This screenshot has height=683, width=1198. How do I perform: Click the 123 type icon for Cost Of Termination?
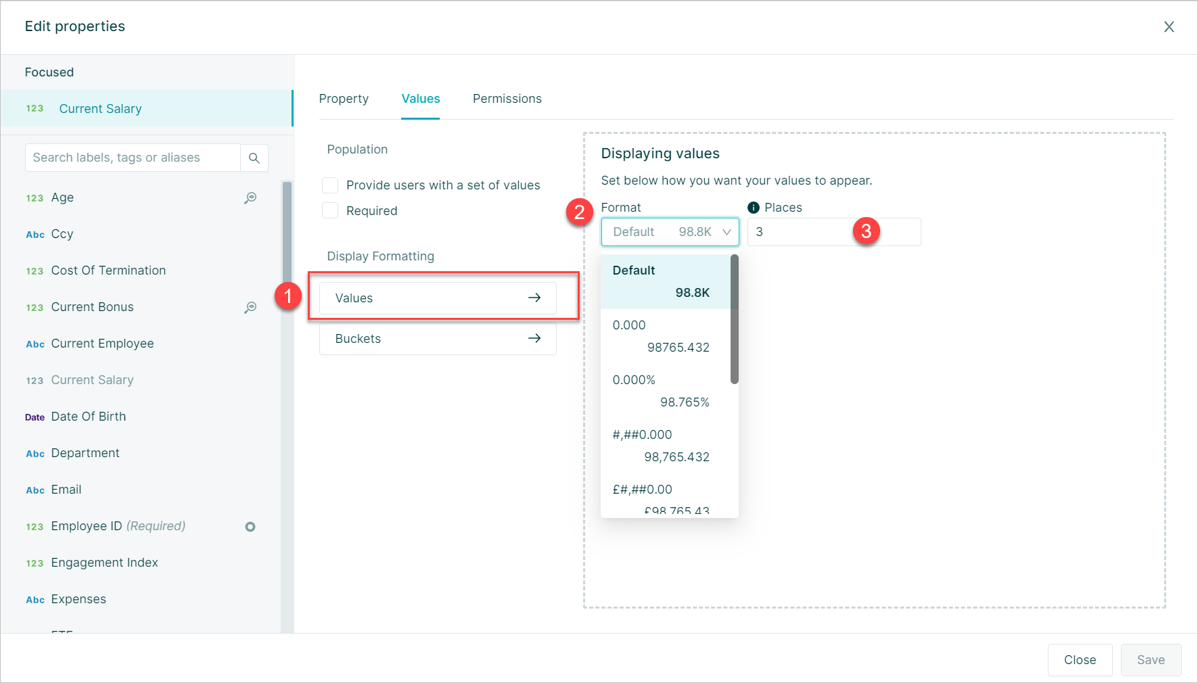(34, 271)
